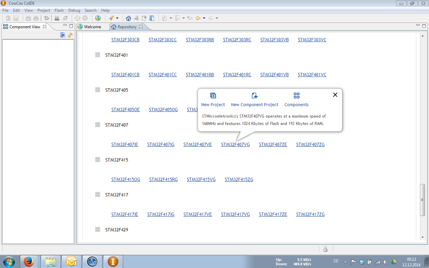This screenshot has width=429, height=268.
Task: Open the Forward history dropdown arrow
Action: click(x=217, y=18)
